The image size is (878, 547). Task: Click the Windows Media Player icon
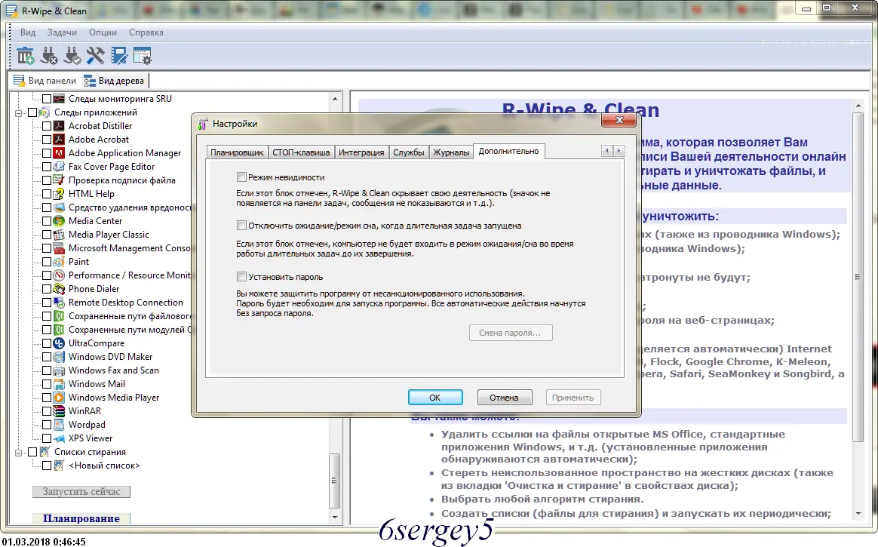(x=59, y=398)
